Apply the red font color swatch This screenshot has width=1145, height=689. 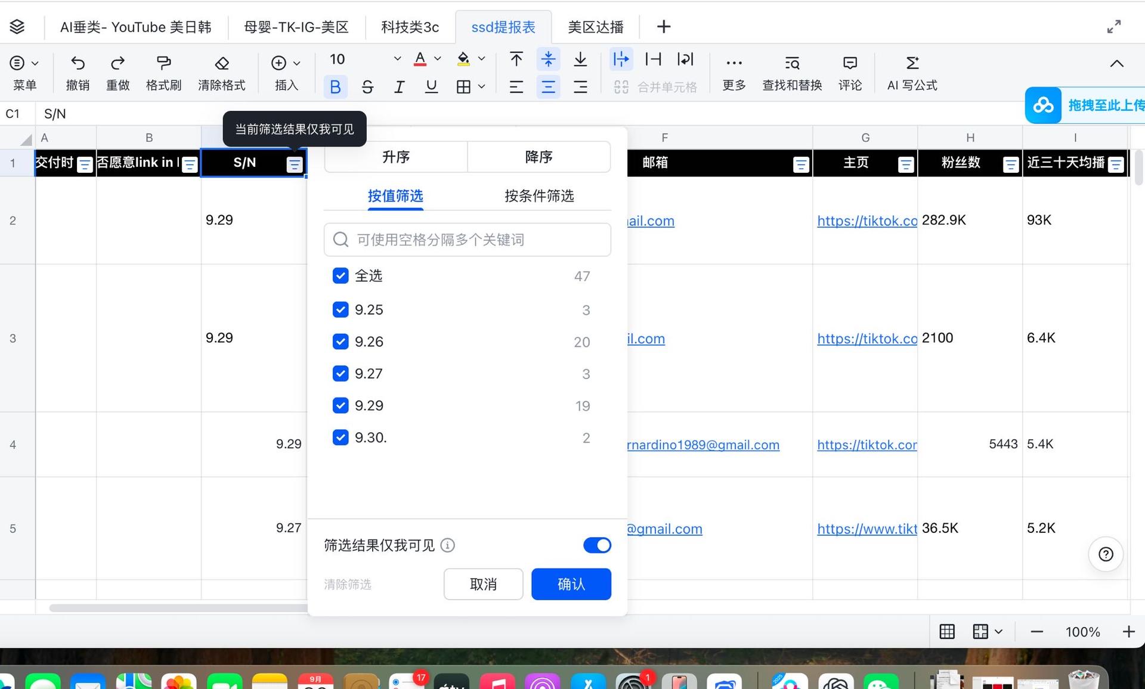click(420, 59)
